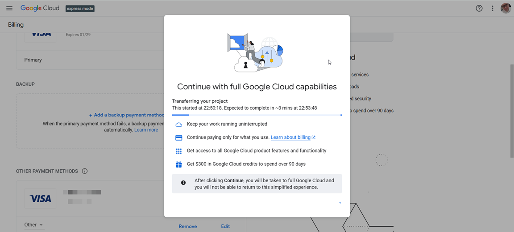Click the BACKUP section heading

pos(25,84)
